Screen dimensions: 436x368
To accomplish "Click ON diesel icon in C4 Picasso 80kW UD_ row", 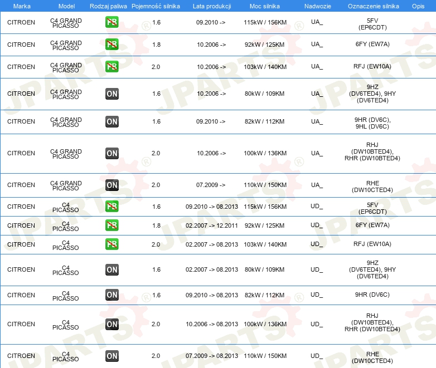I will [x=112, y=269].
